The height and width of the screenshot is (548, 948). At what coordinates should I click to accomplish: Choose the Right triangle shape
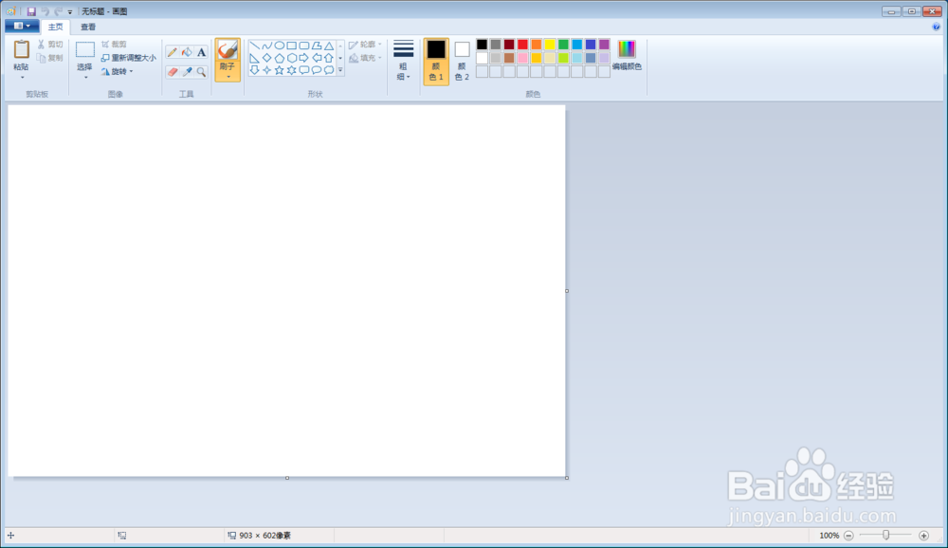click(x=254, y=58)
